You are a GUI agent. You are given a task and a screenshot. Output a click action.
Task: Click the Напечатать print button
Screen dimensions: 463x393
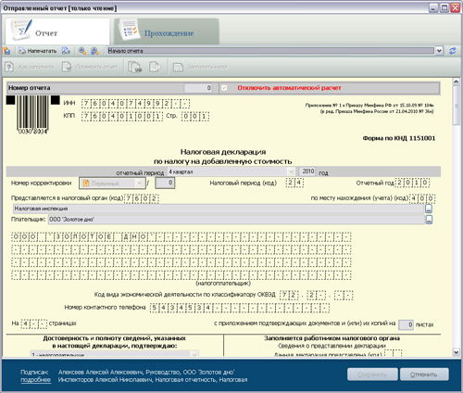[x=37, y=51]
